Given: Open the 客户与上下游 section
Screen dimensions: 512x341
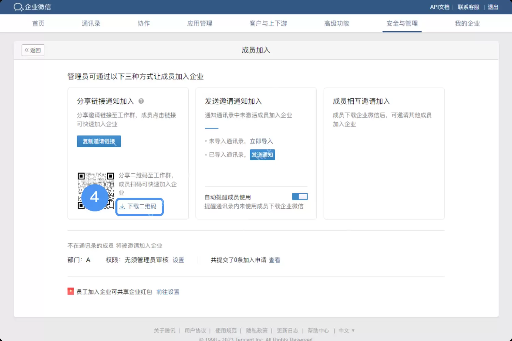Looking at the screenshot, I should [268, 23].
